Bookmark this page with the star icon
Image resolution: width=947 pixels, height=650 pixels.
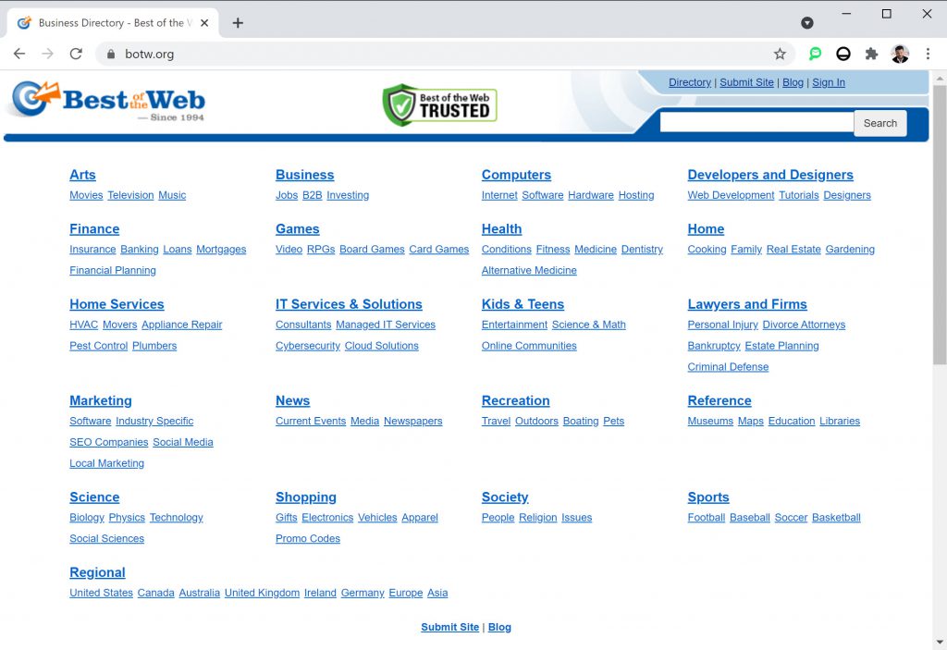click(780, 54)
